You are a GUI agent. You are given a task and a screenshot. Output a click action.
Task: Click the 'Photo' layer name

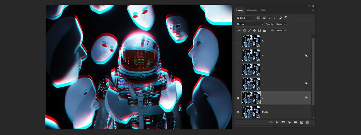pos(265,112)
